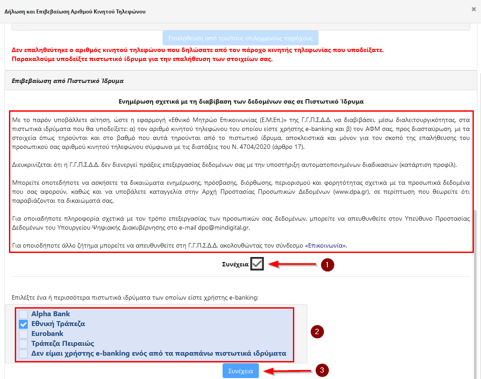This screenshot has height=379, width=481.
Task: Open the «Επικοινωνία» link
Action: pyautogui.click(x=326, y=245)
